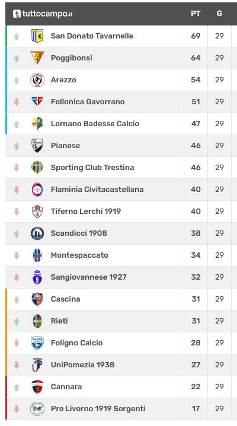Click the Sangiovannese 1927 team crest
Viewport: 237px width, 426px height.
pyautogui.click(x=37, y=277)
